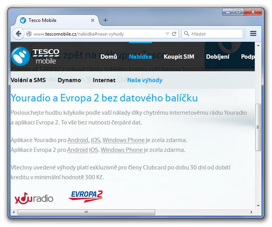Select the Tesco Mobile browser tab
The height and width of the screenshot is (227, 272).
tap(57, 20)
